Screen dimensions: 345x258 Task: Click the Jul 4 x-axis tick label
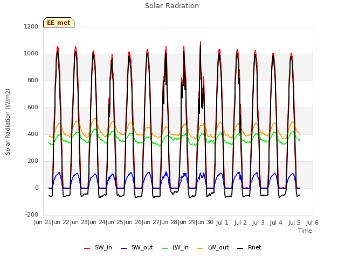(x=276, y=223)
